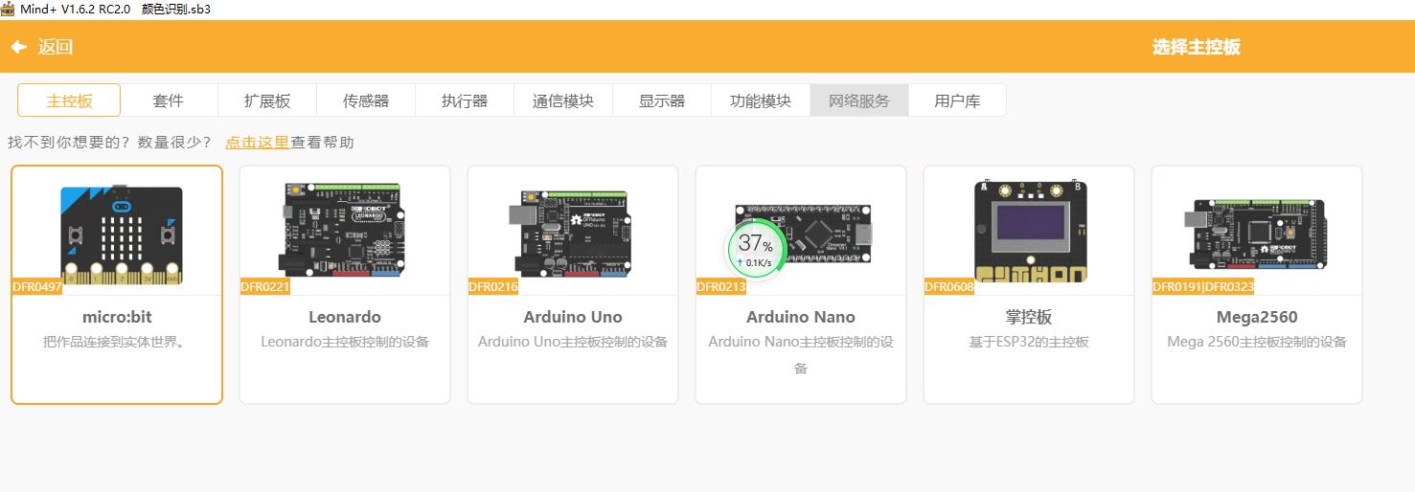
Task: Click the DFR0497 product tag
Action: [x=37, y=286]
